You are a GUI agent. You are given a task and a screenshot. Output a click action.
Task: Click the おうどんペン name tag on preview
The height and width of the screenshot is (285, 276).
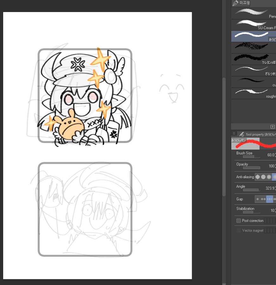coord(239,140)
